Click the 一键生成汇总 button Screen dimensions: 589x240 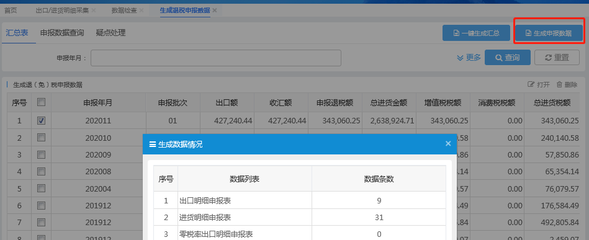tap(476, 33)
